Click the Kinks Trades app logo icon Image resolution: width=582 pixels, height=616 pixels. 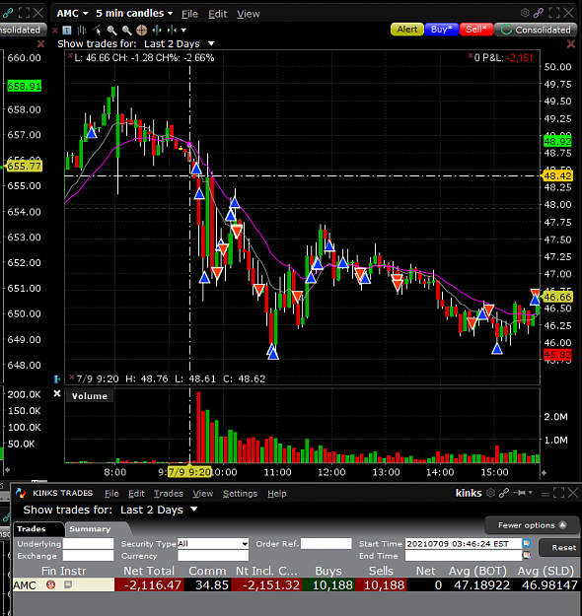coord(21,493)
